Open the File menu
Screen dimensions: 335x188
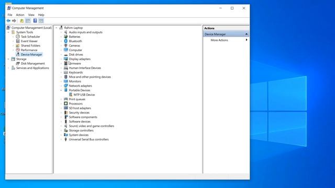pos(10,15)
